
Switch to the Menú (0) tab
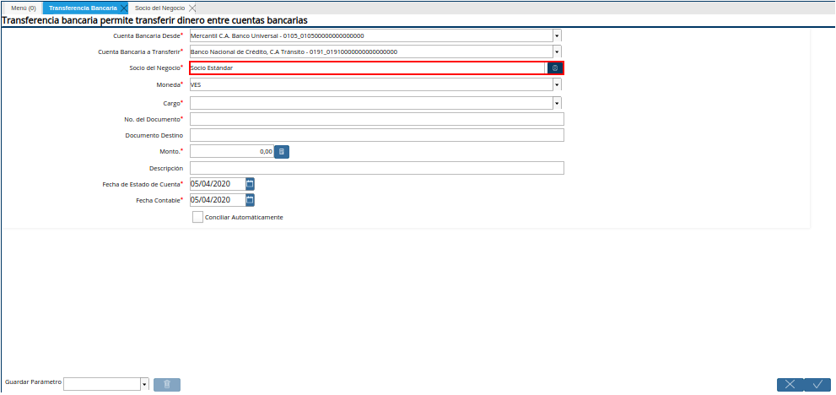24,8
